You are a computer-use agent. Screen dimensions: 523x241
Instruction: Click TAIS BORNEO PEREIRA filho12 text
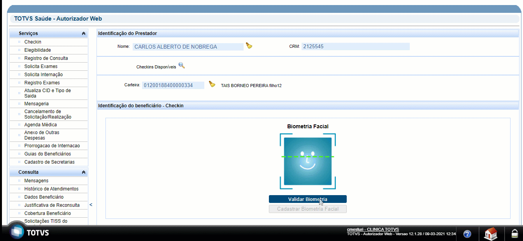(251, 86)
